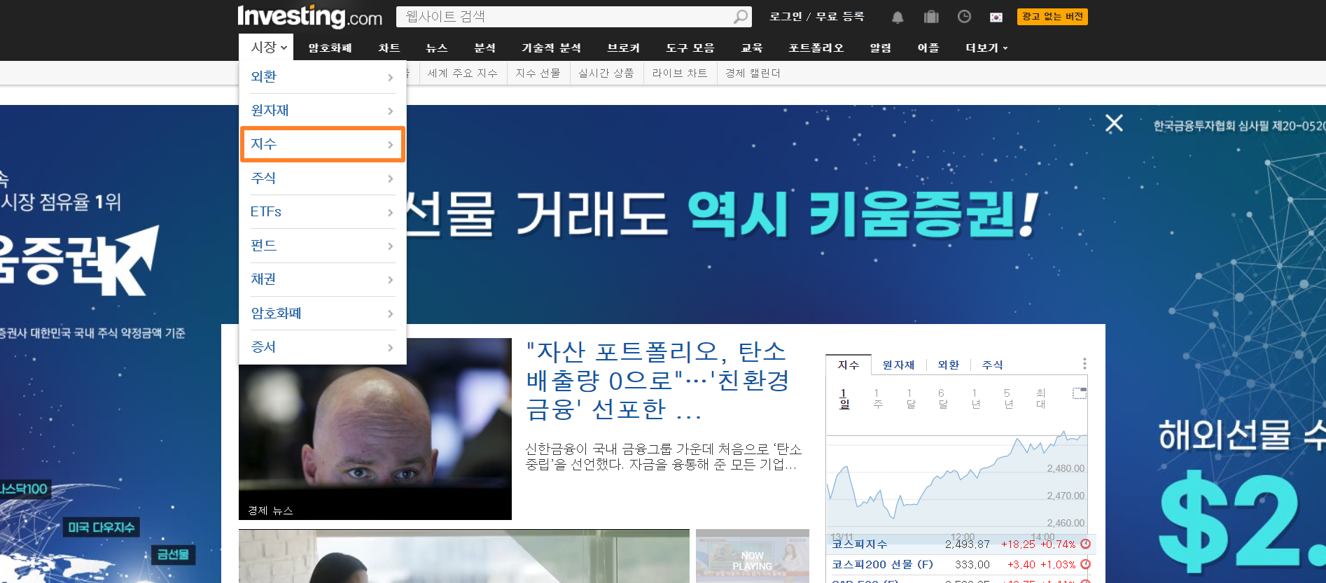Expand the 채권 submenu
This screenshot has height=583, width=1326.
click(x=323, y=279)
